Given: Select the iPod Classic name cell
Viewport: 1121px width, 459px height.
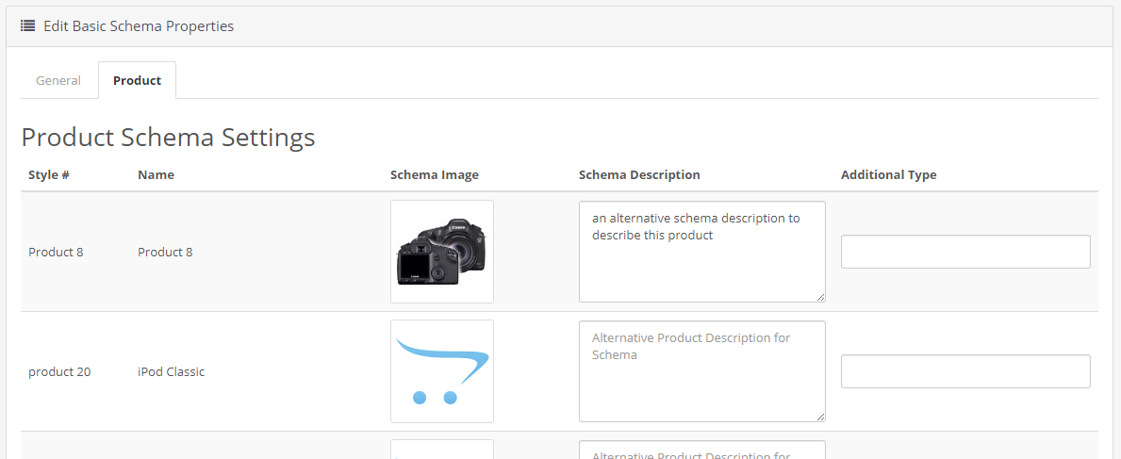Looking at the screenshot, I should (171, 371).
